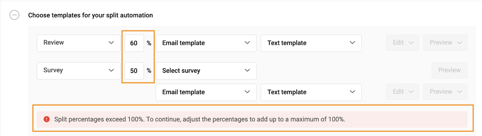Screen dimensions: 482x136
Task: Expand Text template dropdown in bottom row
Action: (311, 92)
